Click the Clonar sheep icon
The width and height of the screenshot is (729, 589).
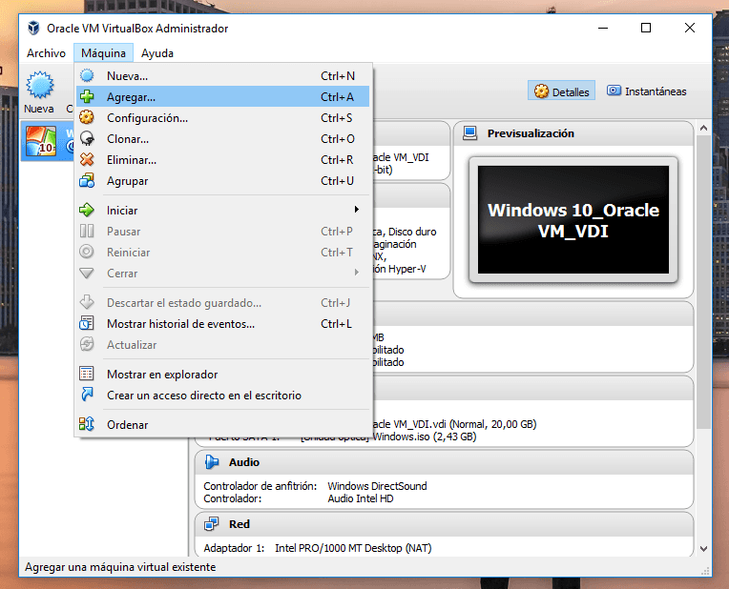(x=87, y=138)
